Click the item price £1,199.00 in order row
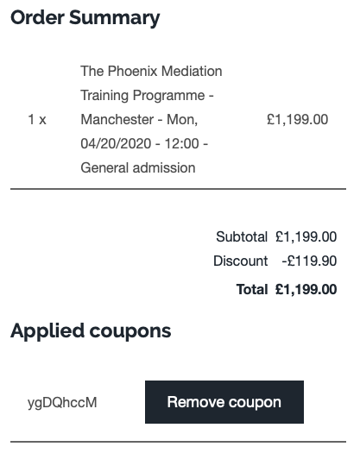Image resolution: width=360 pixels, height=453 pixels. click(298, 119)
